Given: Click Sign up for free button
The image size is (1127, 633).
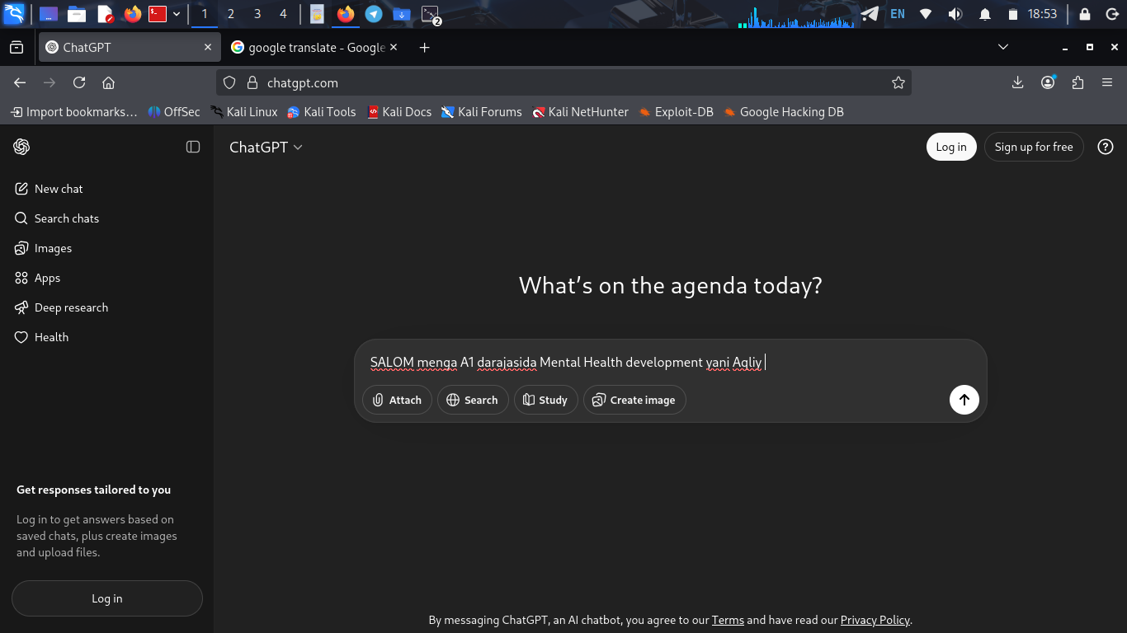Looking at the screenshot, I should (x=1033, y=147).
